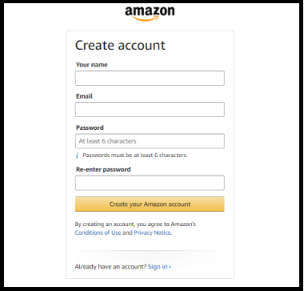Focus the Your name text field

pos(150,78)
